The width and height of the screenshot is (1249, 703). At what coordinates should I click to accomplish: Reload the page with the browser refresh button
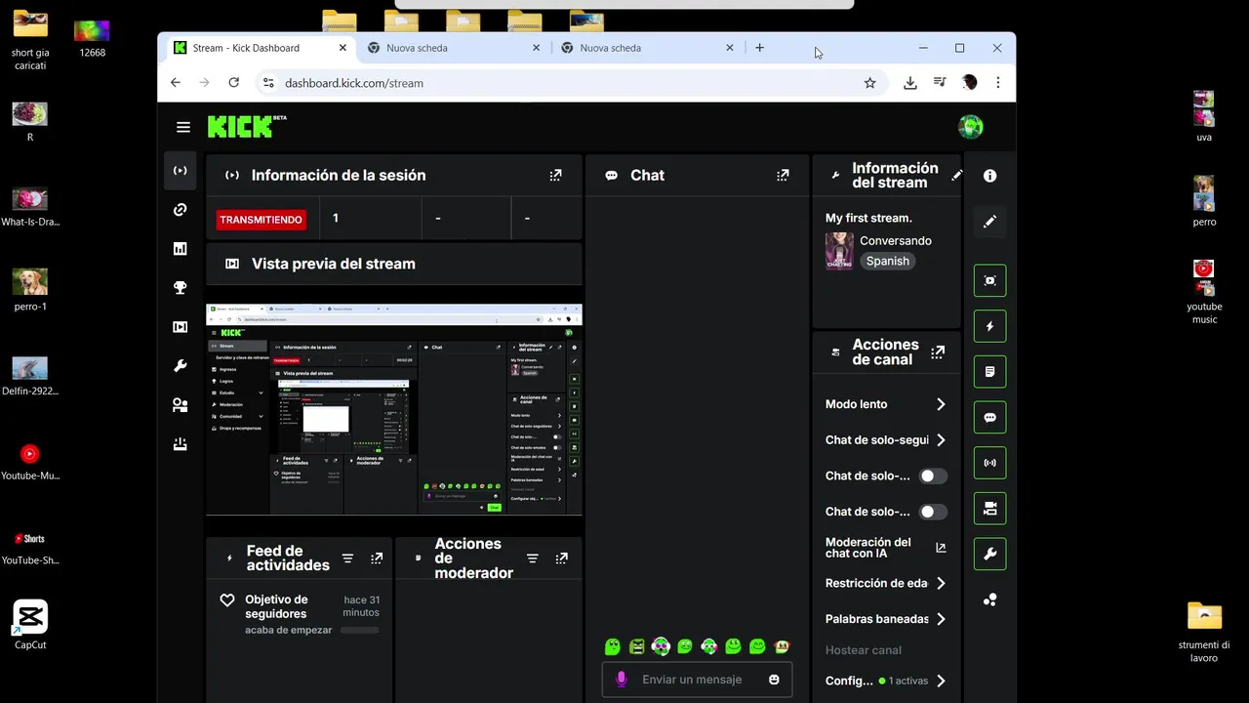coord(233,83)
